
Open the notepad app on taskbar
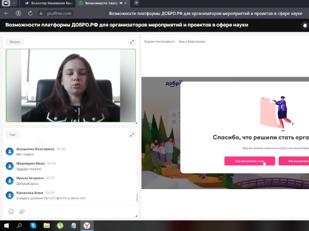(x=73, y=226)
